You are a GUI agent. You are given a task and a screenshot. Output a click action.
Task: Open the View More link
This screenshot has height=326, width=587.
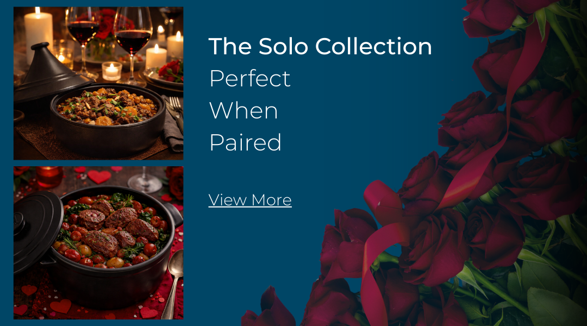[250, 200]
